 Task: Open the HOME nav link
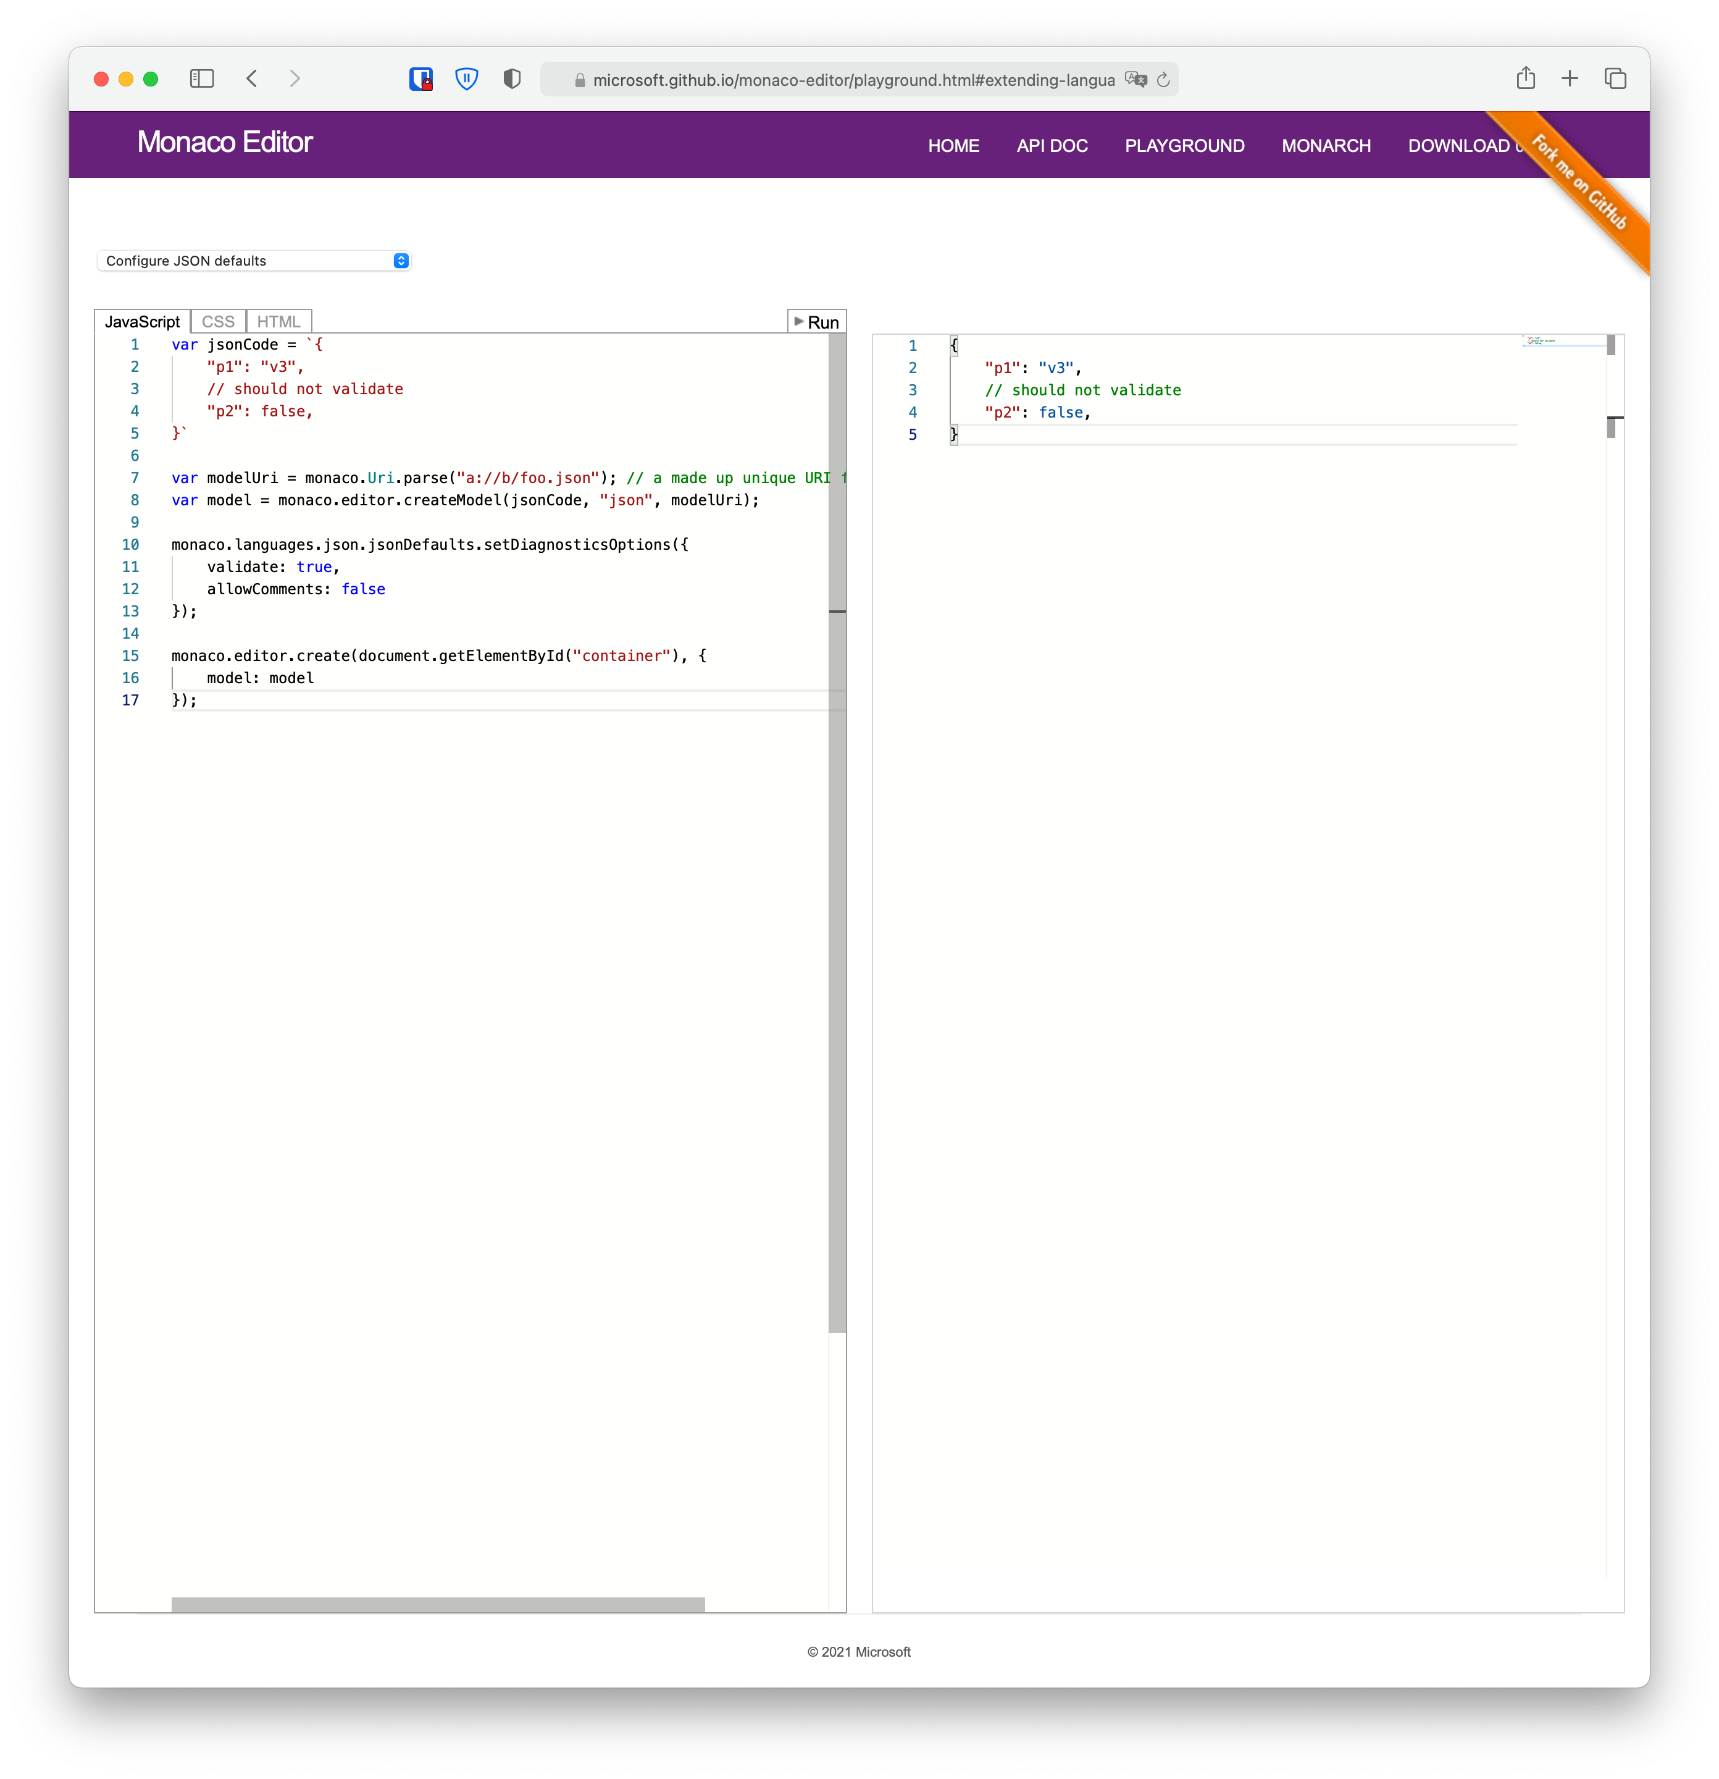click(953, 146)
